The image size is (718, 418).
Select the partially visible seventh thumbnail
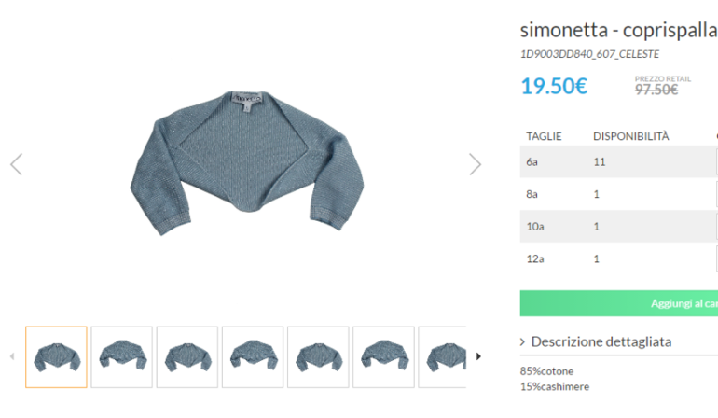(443, 356)
